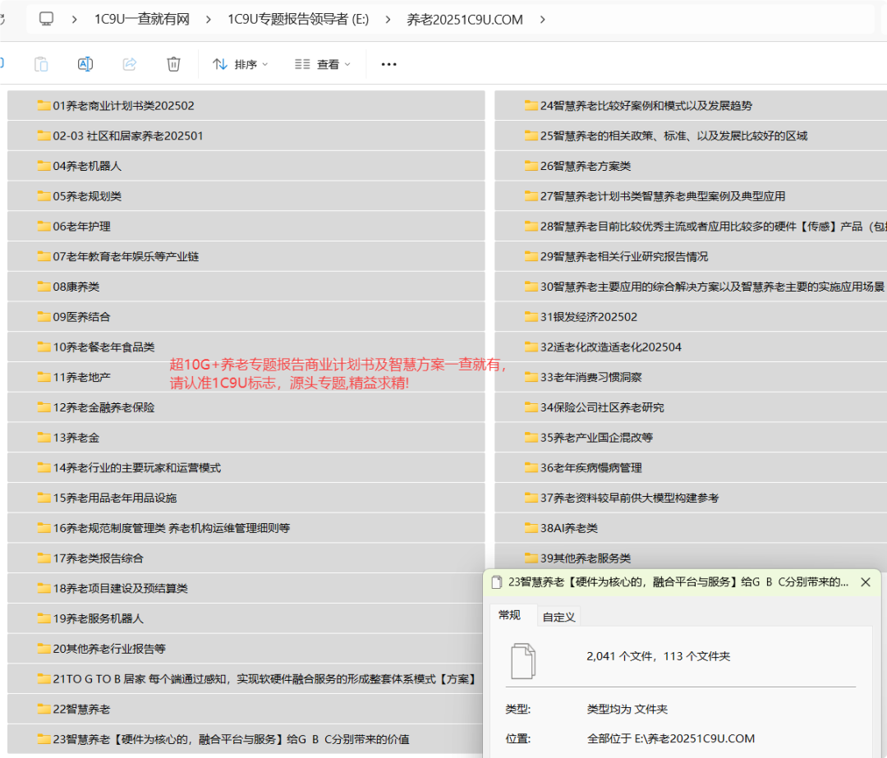The image size is (887, 758).
Task: Paste item from clipboard
Action: click(x=41, y=64)
